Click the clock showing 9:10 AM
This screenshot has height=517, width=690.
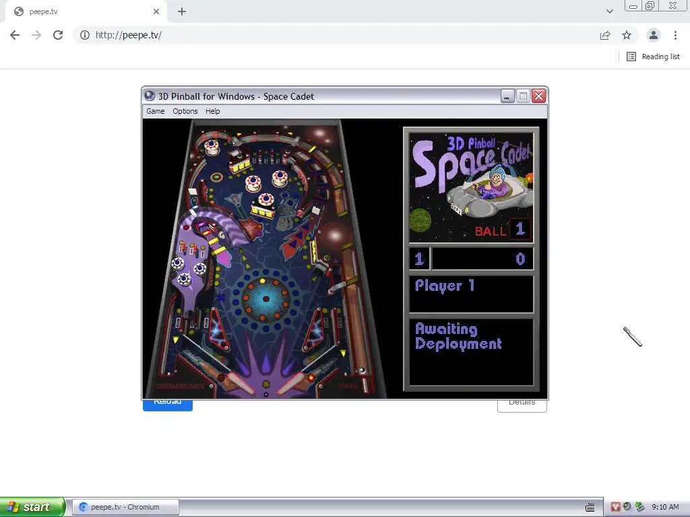665,507
